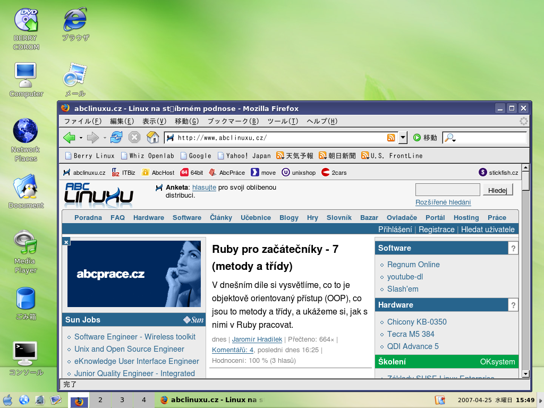Click the green 移動 Go button beside address bar
Screen dimensions: 544x408
coord(425,138)
